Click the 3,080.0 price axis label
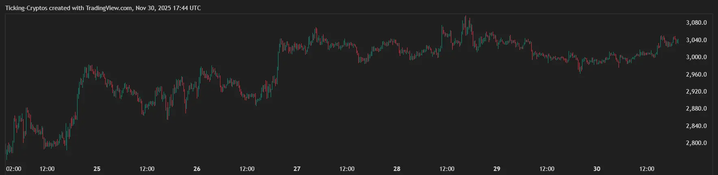This screenshot has height=175, width=718. 696,23
